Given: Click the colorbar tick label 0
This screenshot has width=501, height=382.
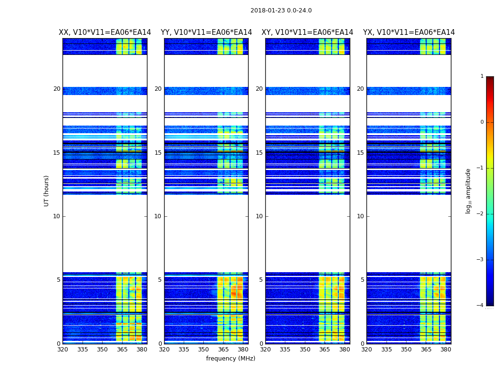Looking at the screenshot, I should (x=481, y=122).
